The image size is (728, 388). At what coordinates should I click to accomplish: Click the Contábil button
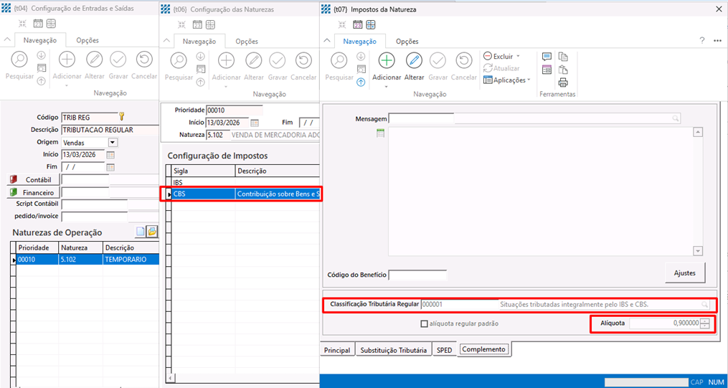coord(32,179)
